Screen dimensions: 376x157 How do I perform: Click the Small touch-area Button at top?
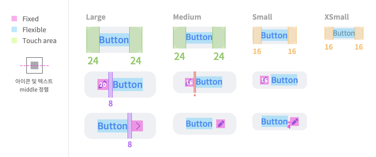[274, 35]
